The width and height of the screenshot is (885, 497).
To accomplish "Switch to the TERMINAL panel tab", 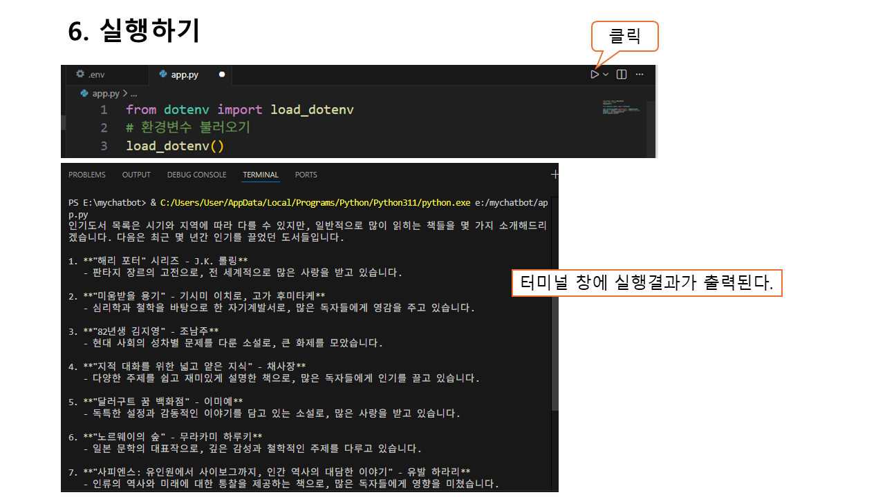I will (x=261, y=175).
